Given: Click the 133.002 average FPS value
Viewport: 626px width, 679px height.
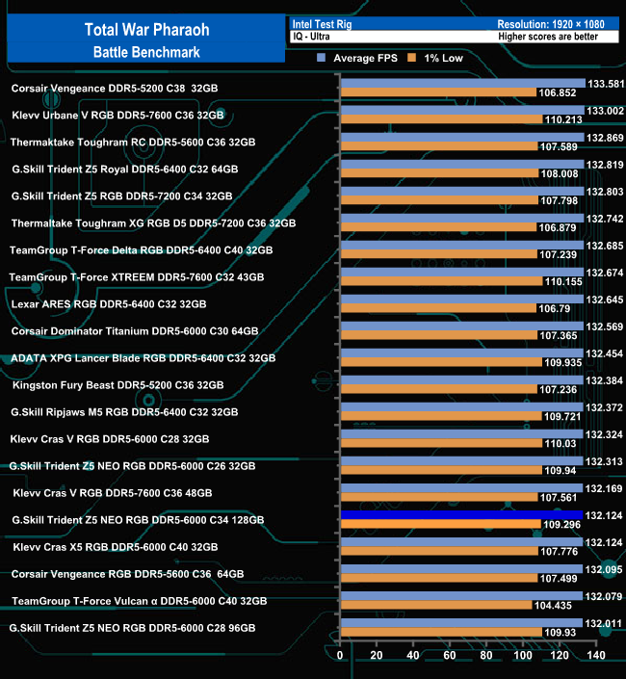Looking at the screenshot, I should (x=605, y=111).
